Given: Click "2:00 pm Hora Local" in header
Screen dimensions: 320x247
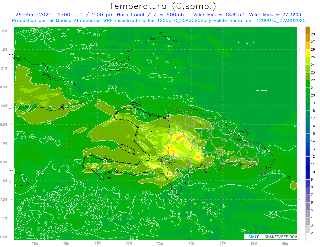Looking at the screenshot, I should (x=118, y=15).
